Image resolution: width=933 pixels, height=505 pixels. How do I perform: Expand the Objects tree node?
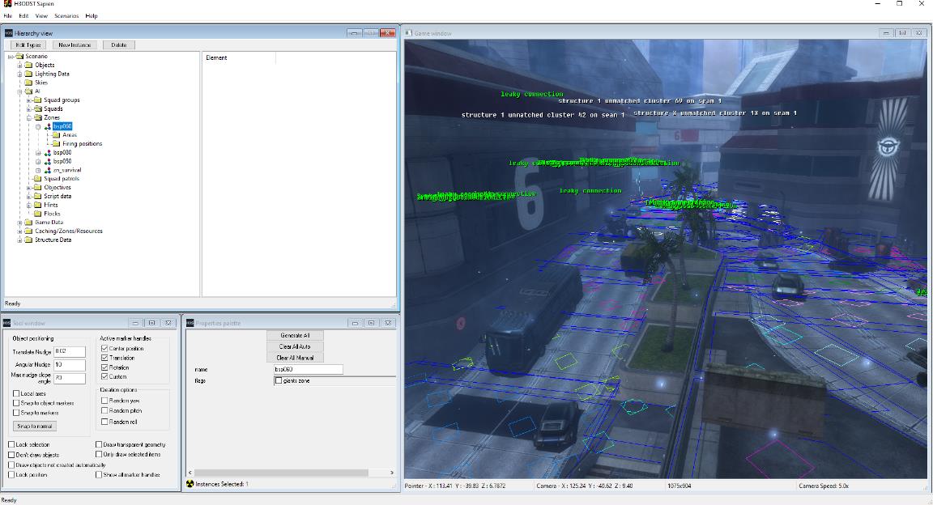(x=19, y=66)
